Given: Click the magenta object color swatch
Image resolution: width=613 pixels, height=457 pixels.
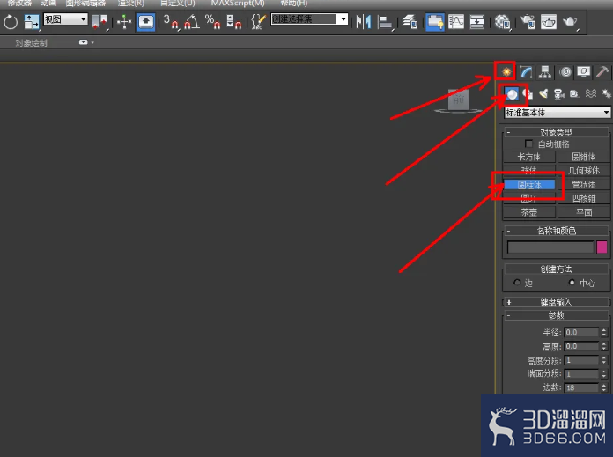Looking at the screenshot, I should click(x=602, y=247).
